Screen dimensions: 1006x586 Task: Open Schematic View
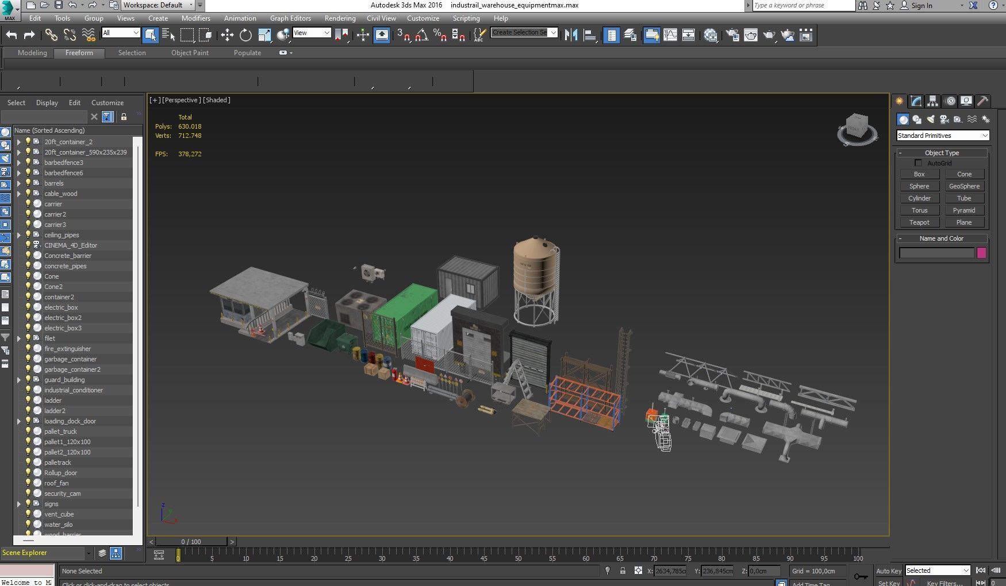tap(689, 35)
